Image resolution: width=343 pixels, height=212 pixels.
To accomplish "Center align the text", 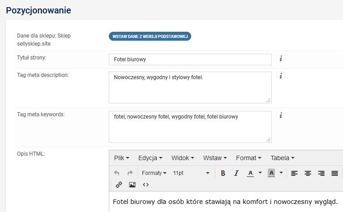I will point(308,173).
